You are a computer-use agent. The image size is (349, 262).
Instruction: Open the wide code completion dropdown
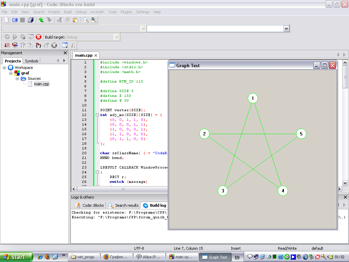286,29
